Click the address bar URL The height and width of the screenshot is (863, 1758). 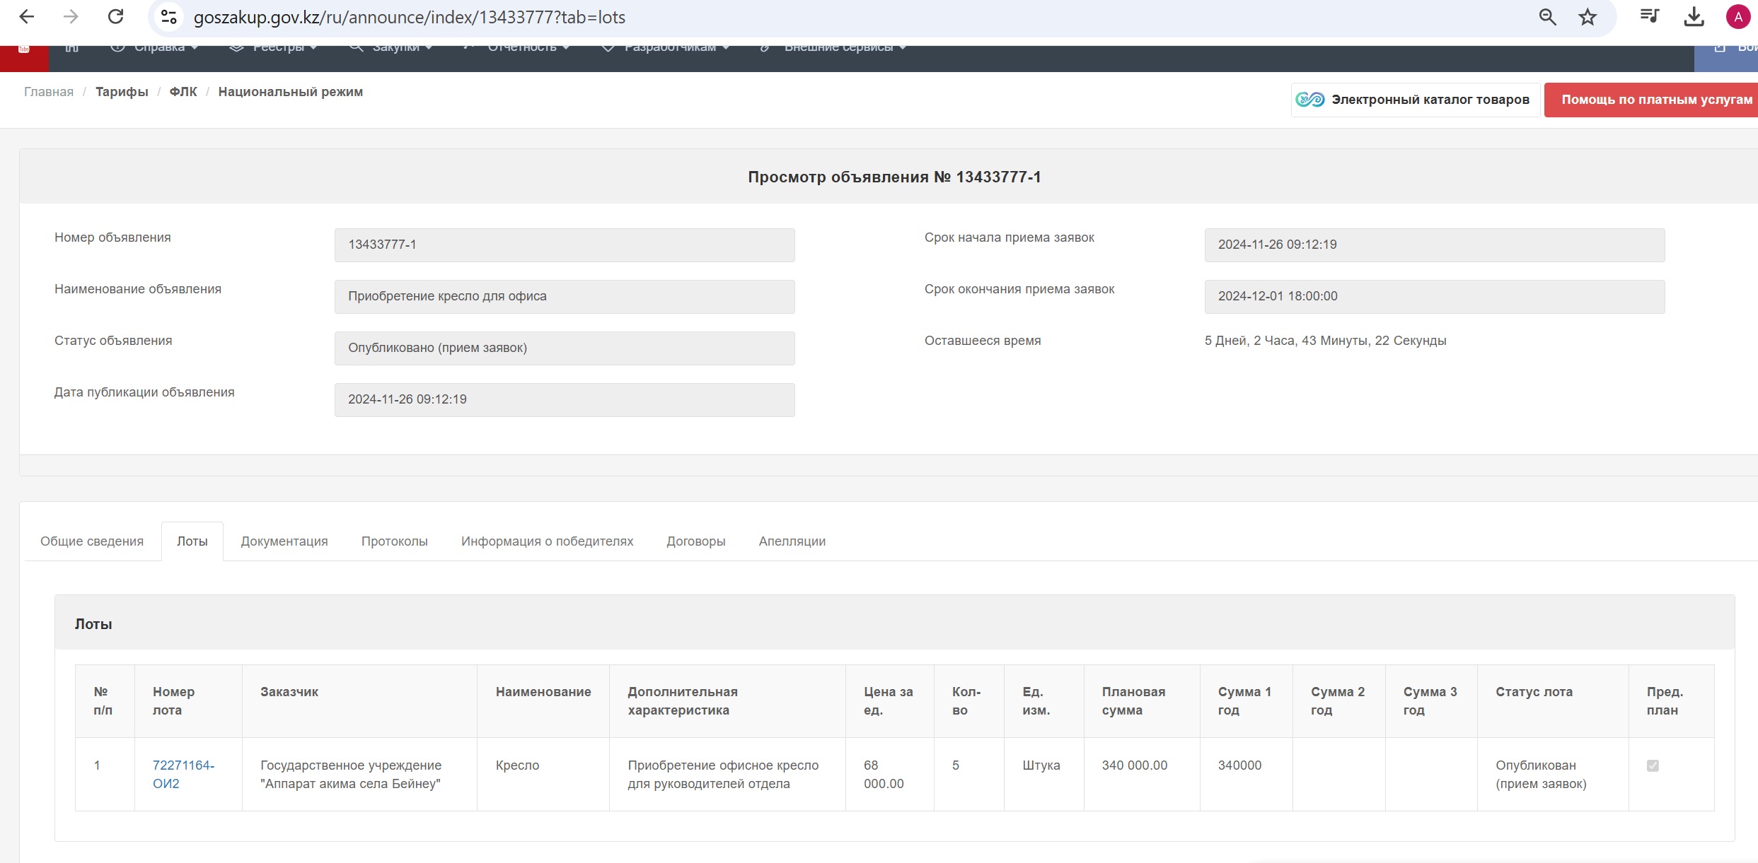click(x=409, y=17)
